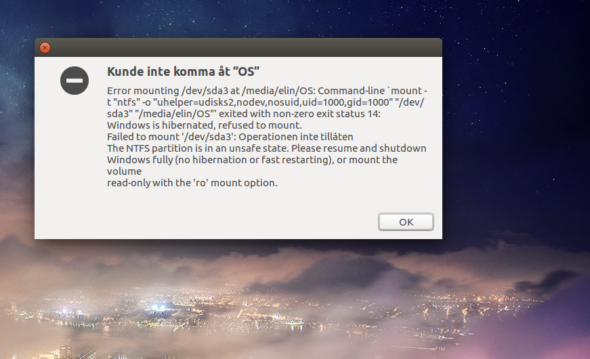Click "Operationen inte tillåten" text
The height and width of the screenshot is (359, 590).
[296, 137]
